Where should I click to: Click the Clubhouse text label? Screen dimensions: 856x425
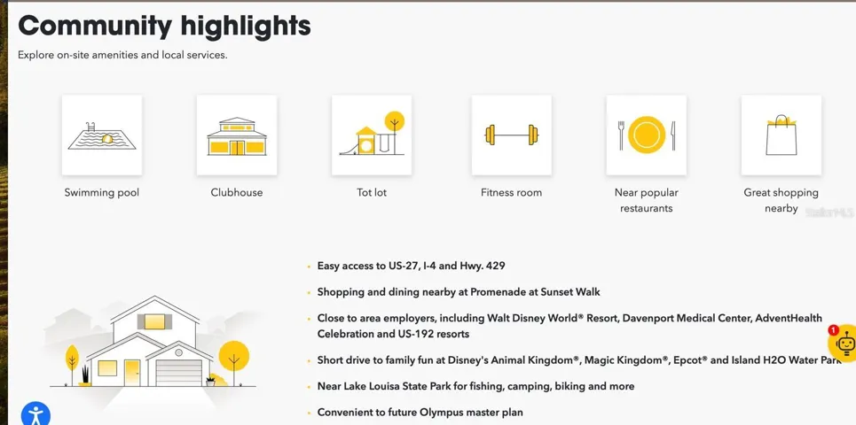(237, 192)
